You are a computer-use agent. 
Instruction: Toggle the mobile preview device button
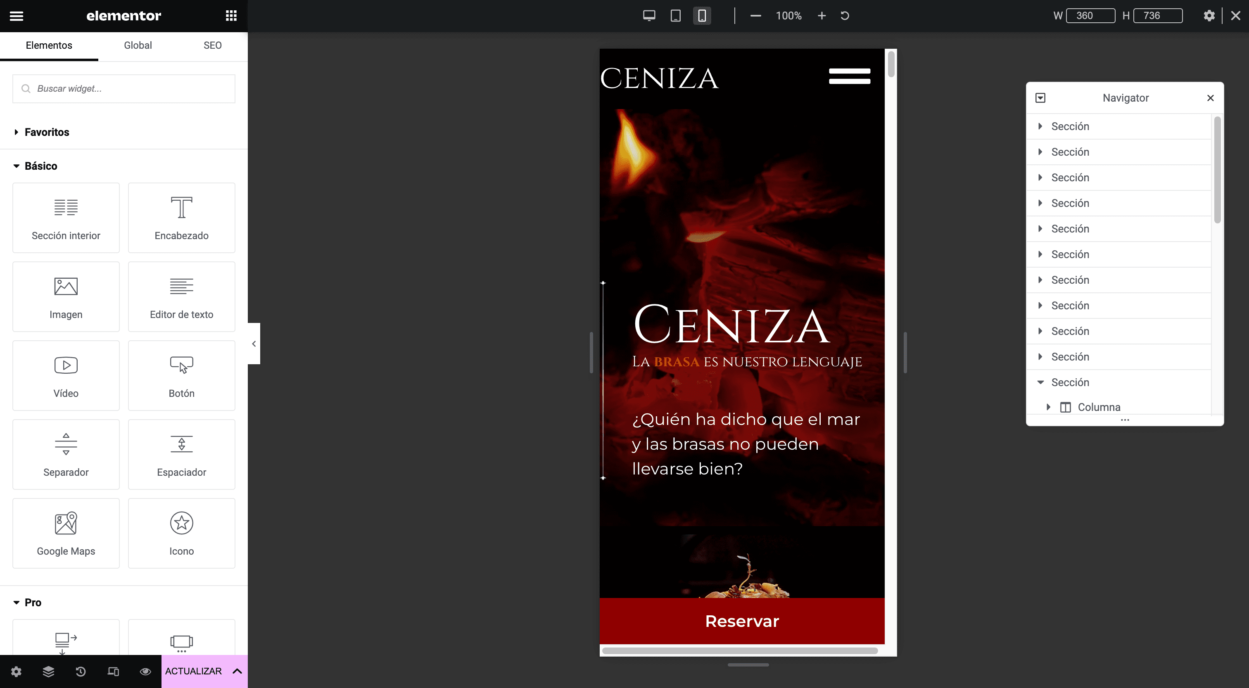click(x=702, y=16)
